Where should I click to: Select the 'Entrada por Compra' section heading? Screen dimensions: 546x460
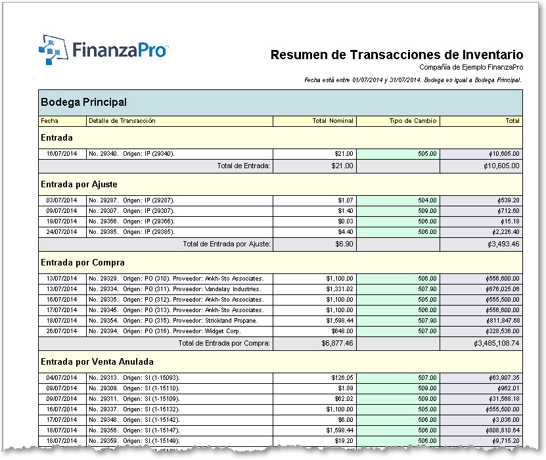click(83, 263)
